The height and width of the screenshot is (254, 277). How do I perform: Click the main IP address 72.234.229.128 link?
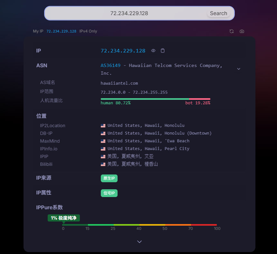(123, 51)
